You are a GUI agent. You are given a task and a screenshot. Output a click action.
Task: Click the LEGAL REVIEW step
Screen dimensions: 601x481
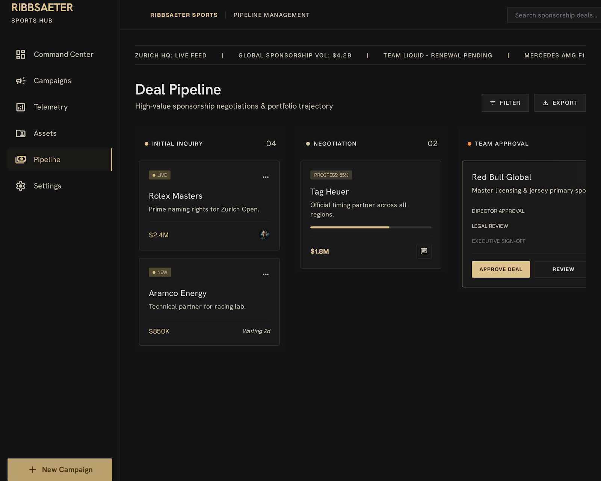coord(490,226)
